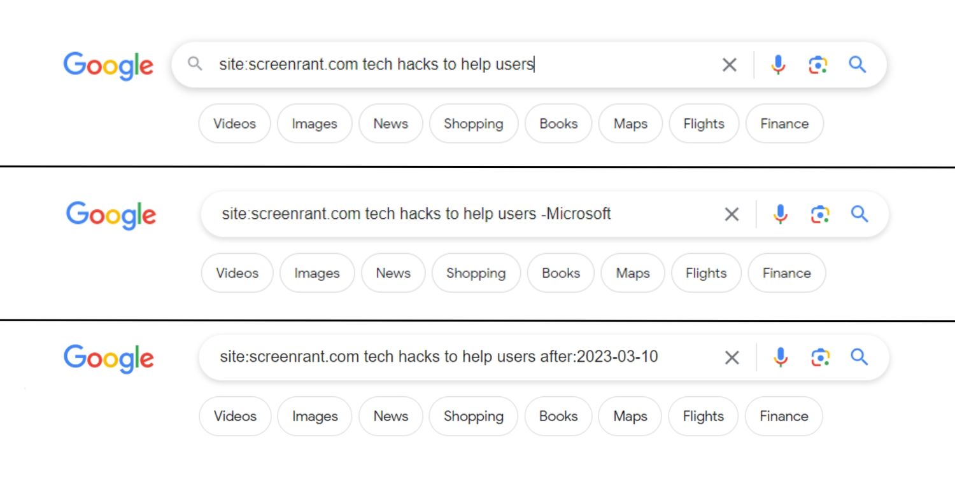Click into the -Microsoft search query text field
955x477 pixels.
click(x=446, y=214)
